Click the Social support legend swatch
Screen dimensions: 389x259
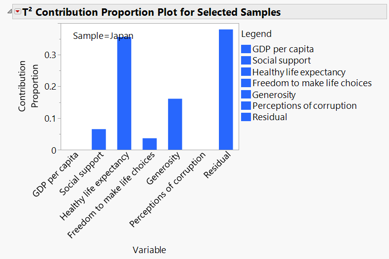pos(246,60)
